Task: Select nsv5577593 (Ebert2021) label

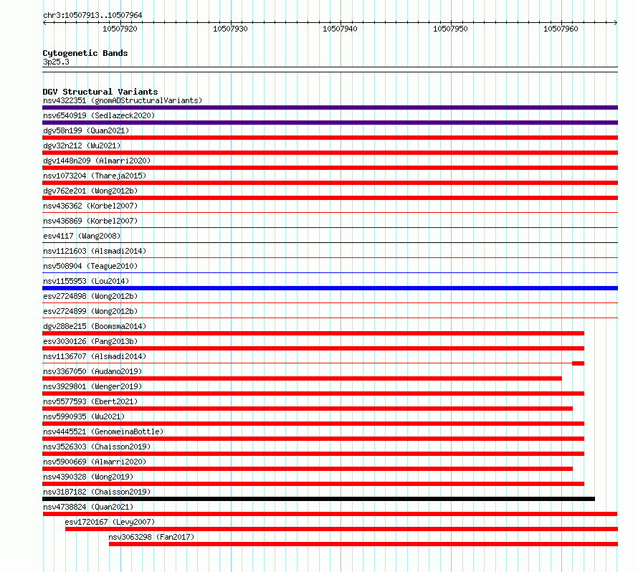Action: pos(90,401)
